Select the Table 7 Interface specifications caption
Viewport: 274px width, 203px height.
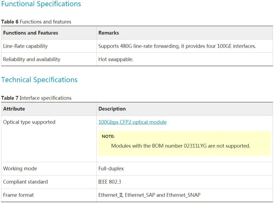(x=36, y=98)
